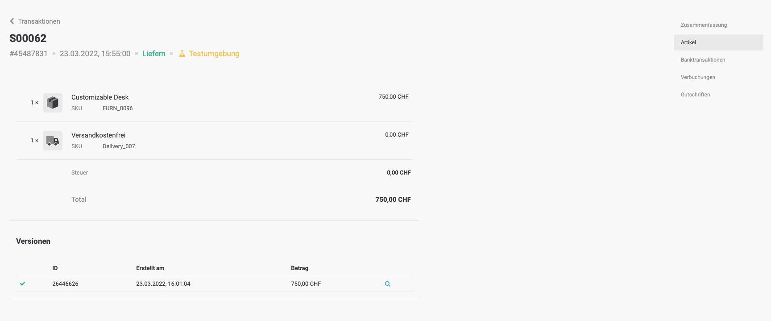Viewport: 771px width, 321px height.
Task: Click the version ID 26446626
Action: pos(65,284)
